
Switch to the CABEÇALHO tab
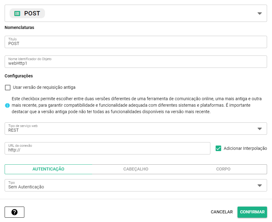click(x=136, y=169)
